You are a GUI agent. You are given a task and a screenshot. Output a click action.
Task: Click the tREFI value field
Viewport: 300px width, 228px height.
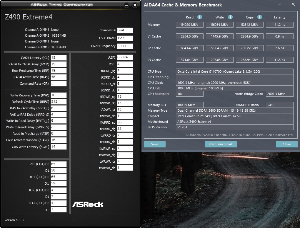pos(125,57)
